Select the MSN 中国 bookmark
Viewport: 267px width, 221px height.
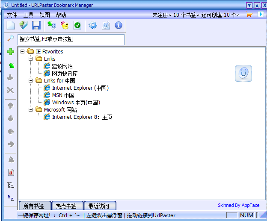63,95
